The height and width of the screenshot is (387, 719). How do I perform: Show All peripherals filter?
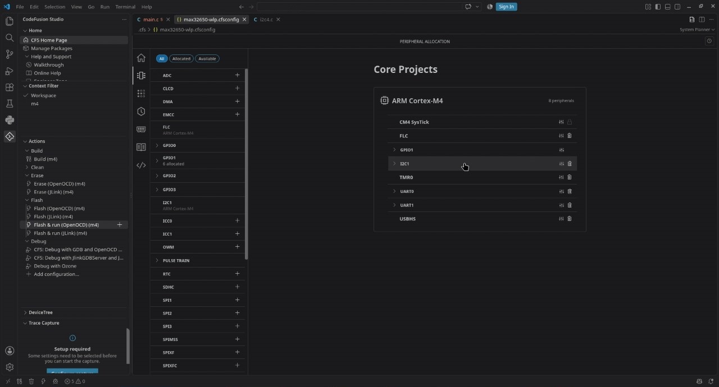point(162,58)
